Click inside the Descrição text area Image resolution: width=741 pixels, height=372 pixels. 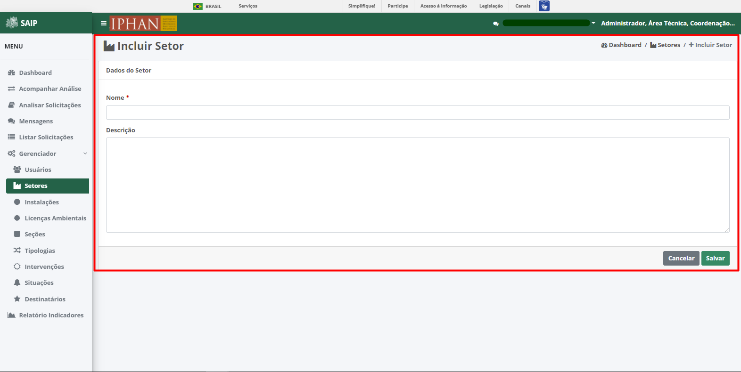pyautogui.click(x=418, y=185)
